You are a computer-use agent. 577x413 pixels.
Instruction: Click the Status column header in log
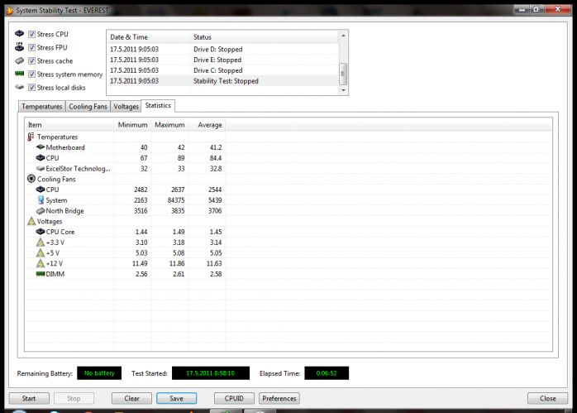(265, 37)
